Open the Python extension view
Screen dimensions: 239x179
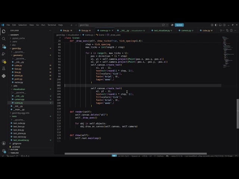click(x=4, y=76)
